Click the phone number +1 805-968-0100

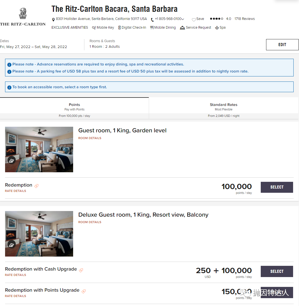[x=168, y=19]
